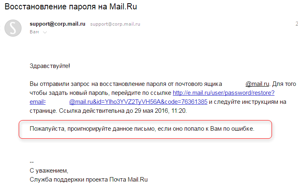Click the "email=" link fragment
The image size is (298, 195).
pos(38,102)
